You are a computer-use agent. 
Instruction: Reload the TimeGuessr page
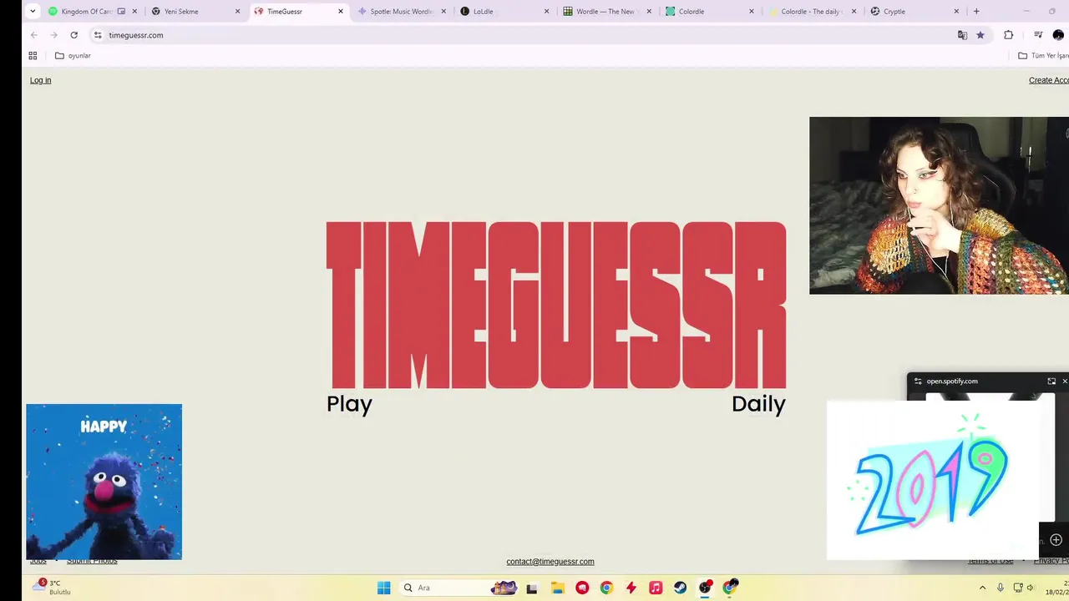click(x=73, y=35)
